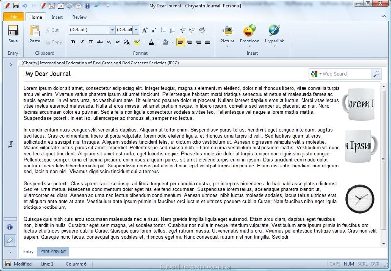Click the Cut button
Viewport: 391px width, 271px height.
click(52, 30)
